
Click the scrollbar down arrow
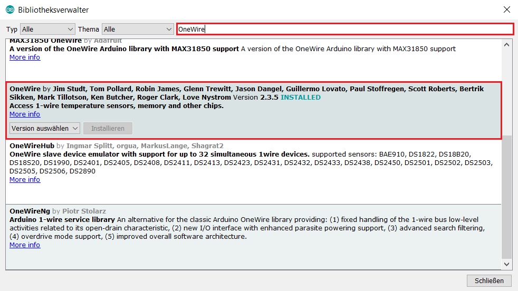pyautogui.click(x=507, y=264)
